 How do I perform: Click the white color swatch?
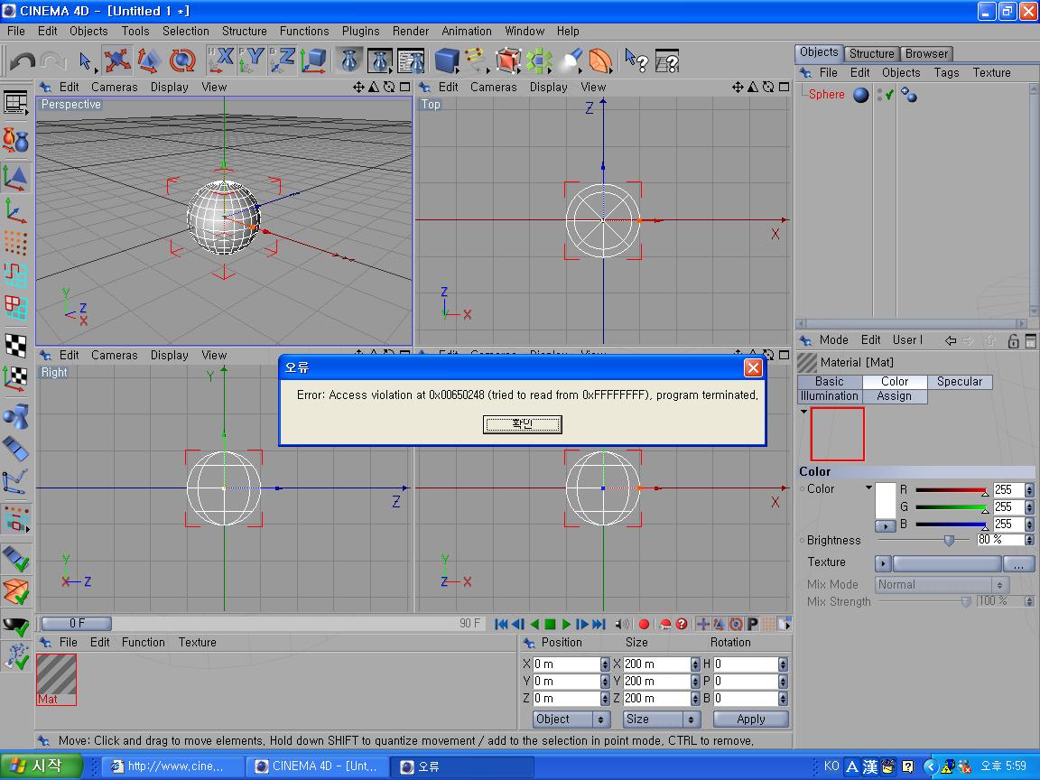[886, 501]
